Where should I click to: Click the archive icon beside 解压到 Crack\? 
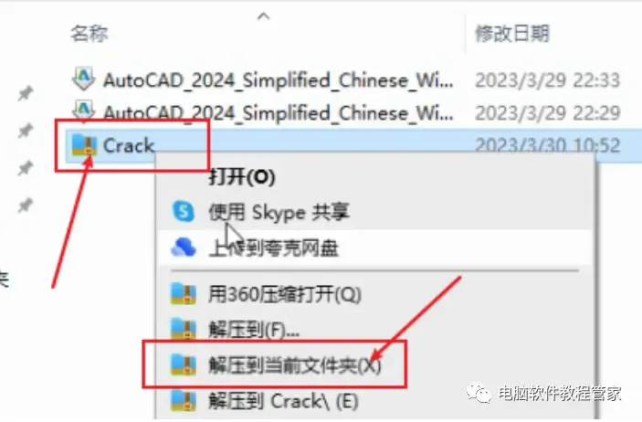[x=183, y=401]
